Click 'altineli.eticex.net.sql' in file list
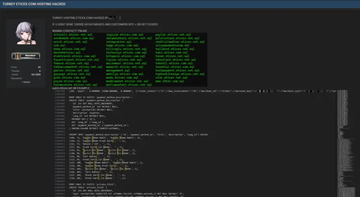This screenshot has width=360, height=197. click(73, 35)
